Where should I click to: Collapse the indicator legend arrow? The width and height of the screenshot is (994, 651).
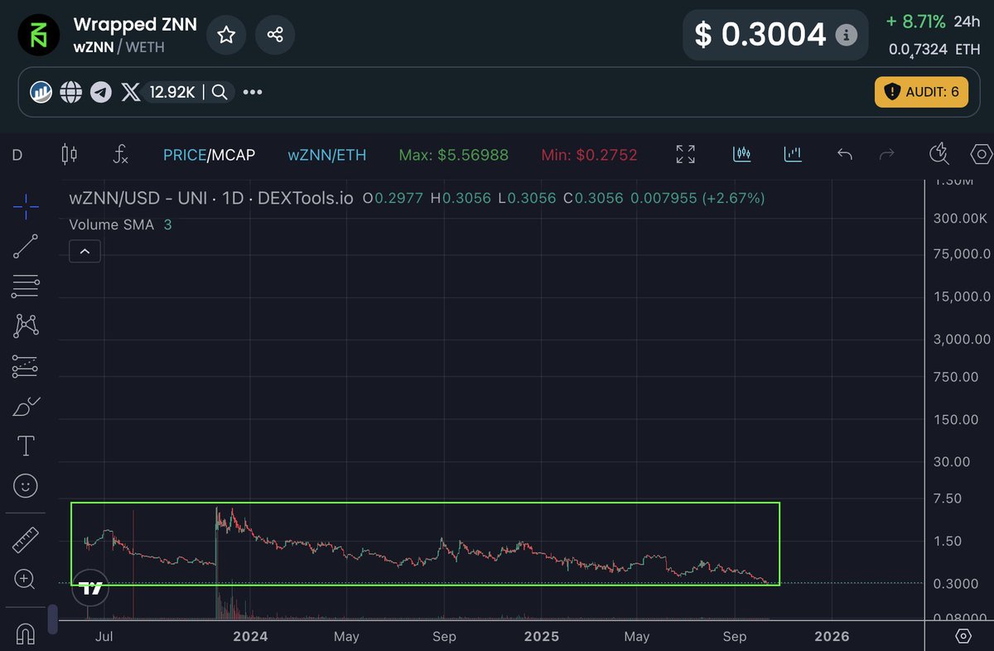pos(84,251)
